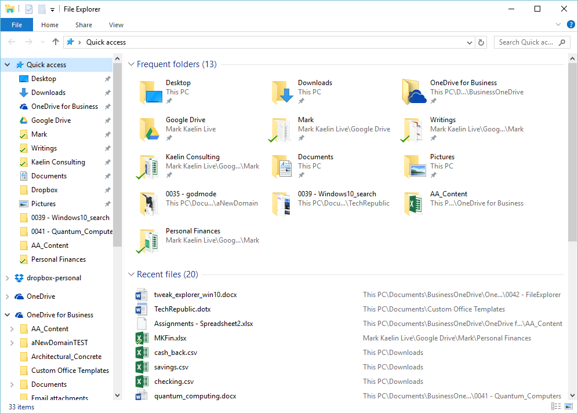
Task: Open the Google Drive folder tile icon
Action: [x=150, y=129]
